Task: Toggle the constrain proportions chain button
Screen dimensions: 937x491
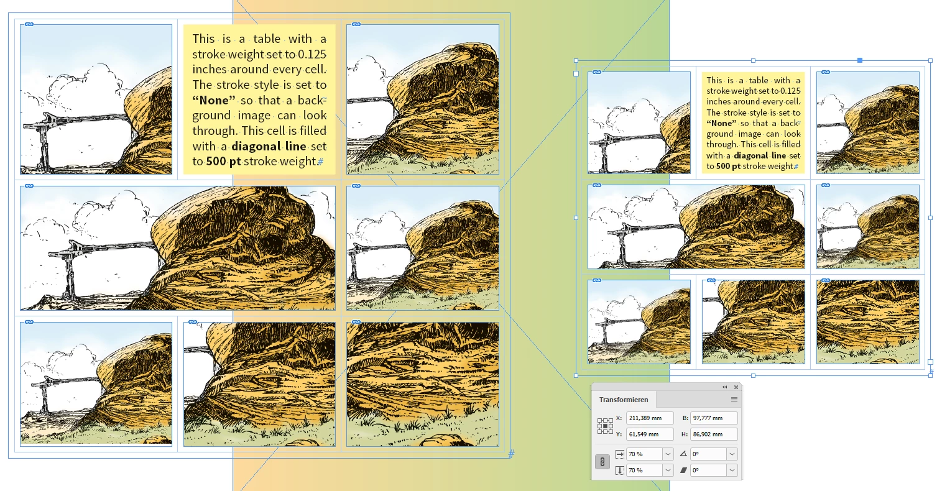Action: (602, 462)
